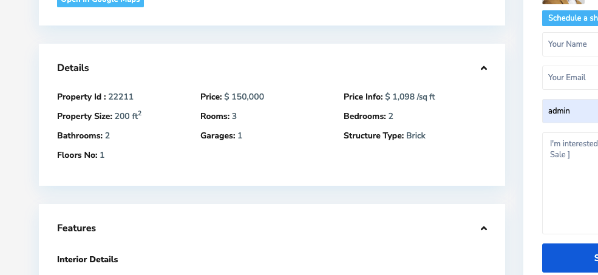This screenshot has height=275, width=598.
Task: Focus the Your Name input field
Action: (570, 44)
